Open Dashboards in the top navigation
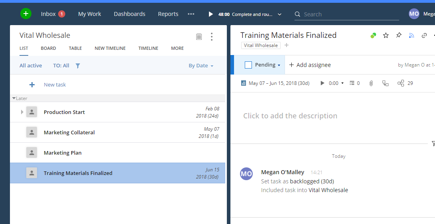Viewport: 435px width, 224px height. point(129,14)
